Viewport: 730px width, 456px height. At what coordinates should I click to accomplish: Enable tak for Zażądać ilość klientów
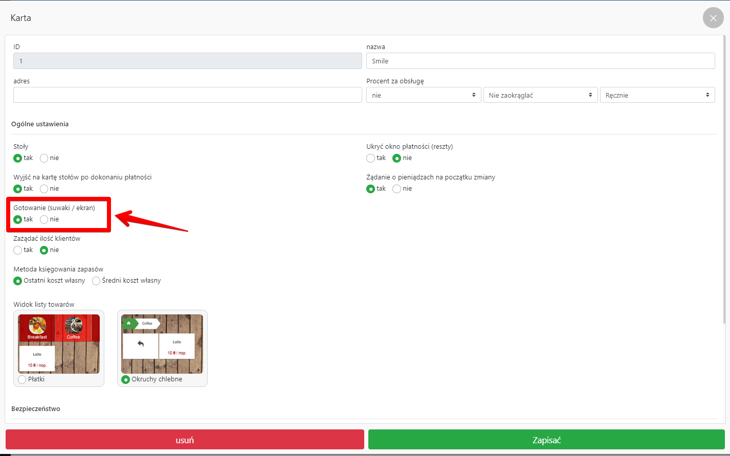(x=18, y=250)
